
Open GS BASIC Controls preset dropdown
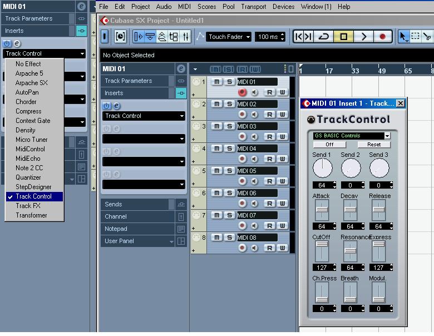coord(387,136)
